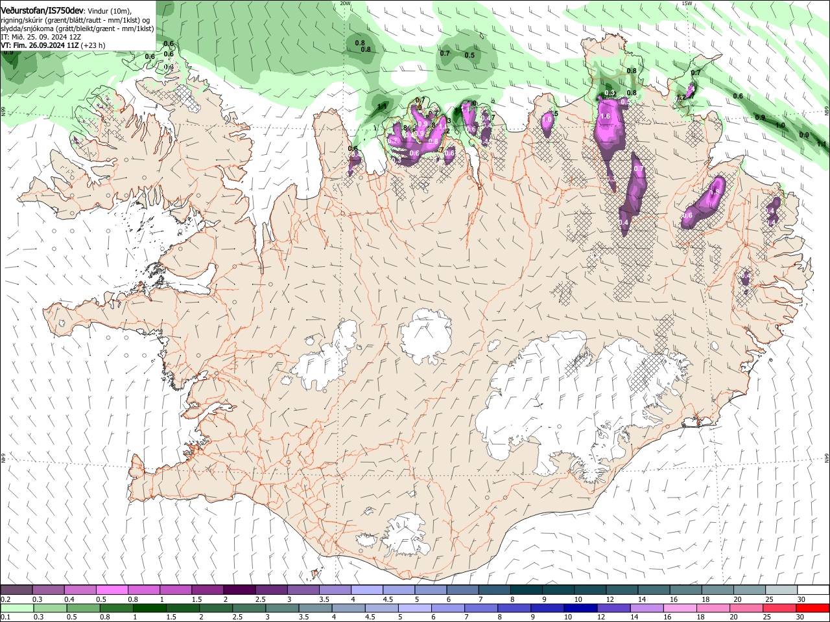Click the blue rain swatch starting at 8
The width and height of the screenshot is (830, 622).
[514, 608]
